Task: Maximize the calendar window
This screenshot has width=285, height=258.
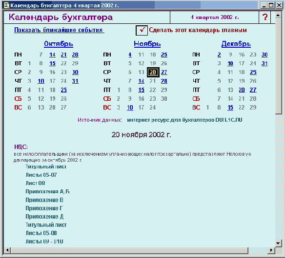Action: tap(271, 5)
